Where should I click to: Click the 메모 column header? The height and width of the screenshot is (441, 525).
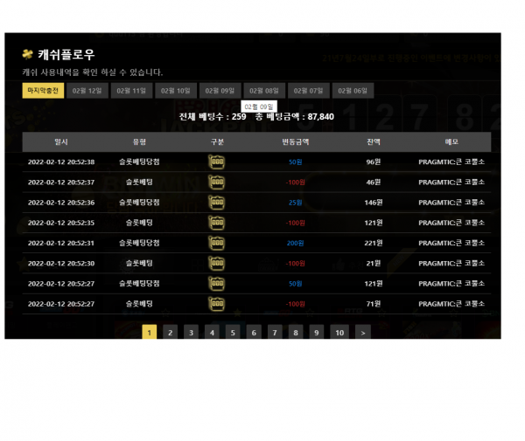tap(451, 142)
